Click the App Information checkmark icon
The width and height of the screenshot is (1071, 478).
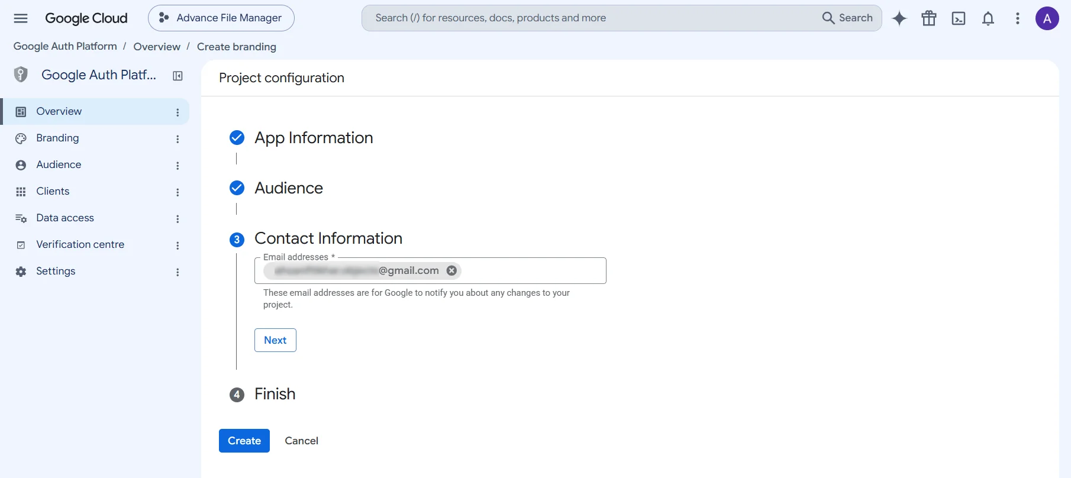pos(237,138)
